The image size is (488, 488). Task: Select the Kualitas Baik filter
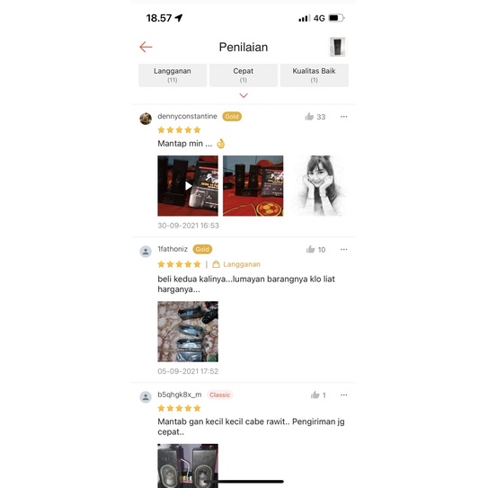(x=314, y=75)
